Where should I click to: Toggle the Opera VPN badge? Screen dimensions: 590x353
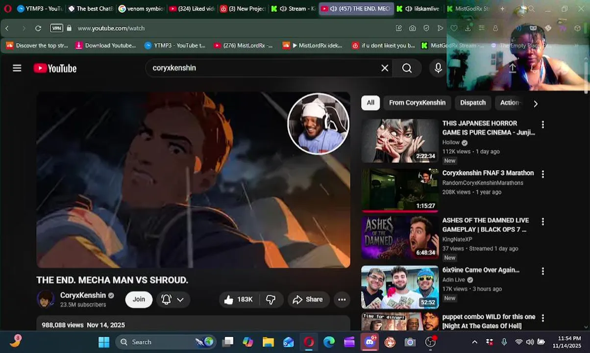(57, 28)
